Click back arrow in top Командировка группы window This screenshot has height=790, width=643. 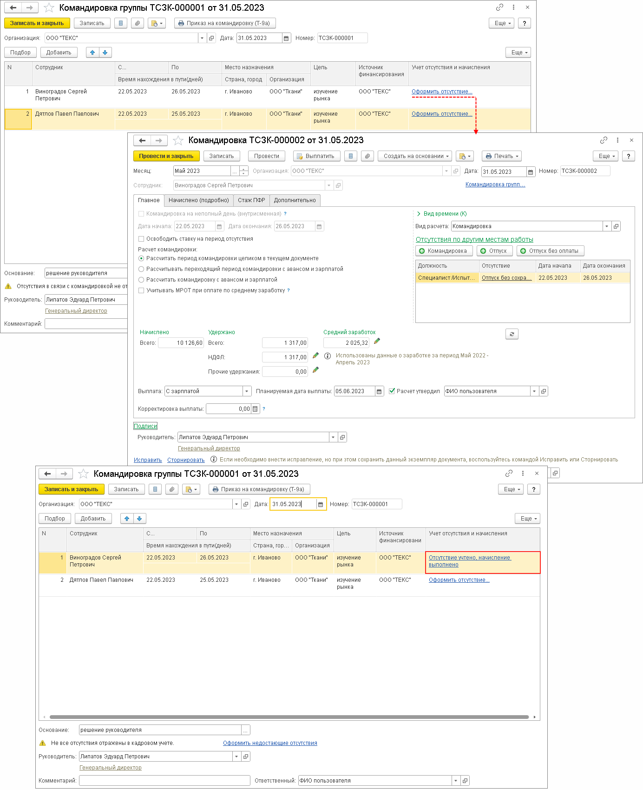click(13, 7)
